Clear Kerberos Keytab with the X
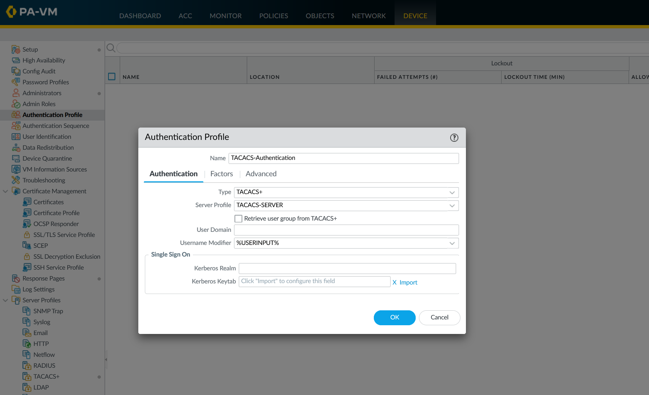Image resolution: width=649 pixels, height=395 pixels. point(395,282)
